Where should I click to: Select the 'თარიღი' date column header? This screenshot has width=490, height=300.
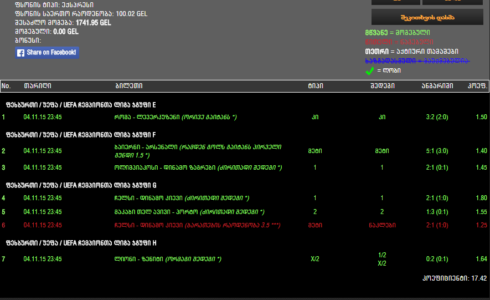click(38, 86)
